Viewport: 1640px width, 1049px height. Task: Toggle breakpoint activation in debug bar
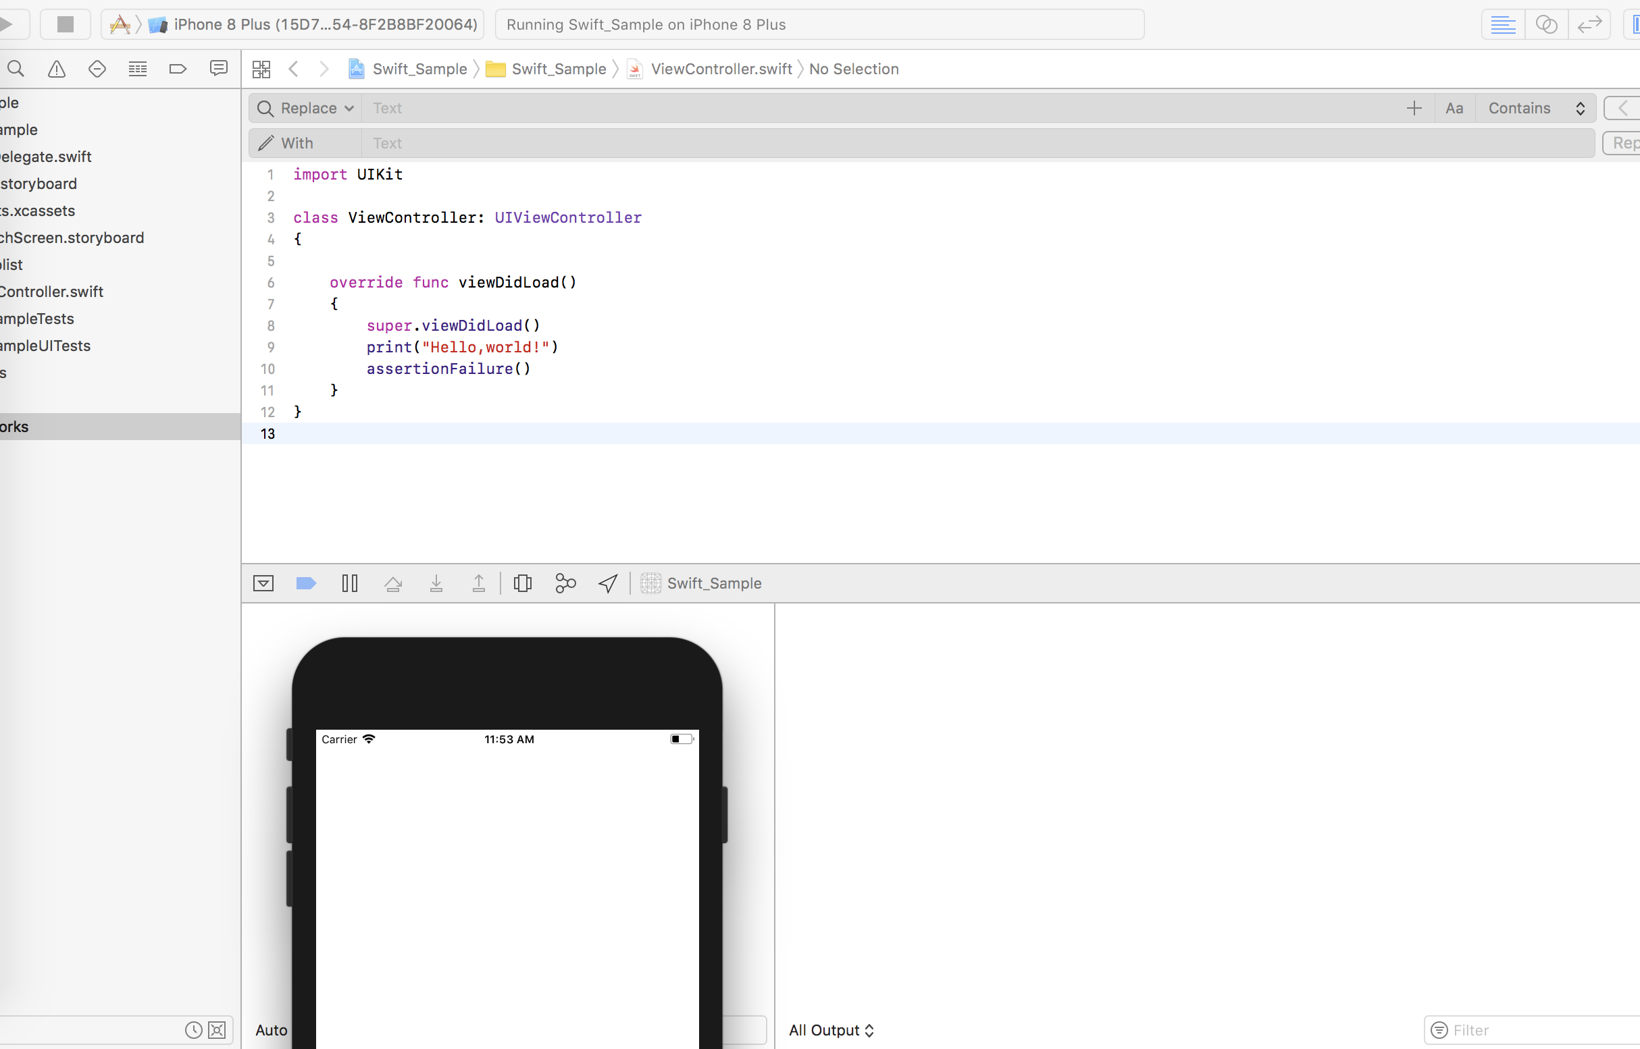(x=305, y=583)
